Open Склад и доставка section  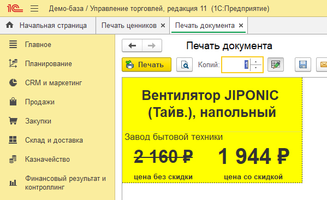pos(54,140)
